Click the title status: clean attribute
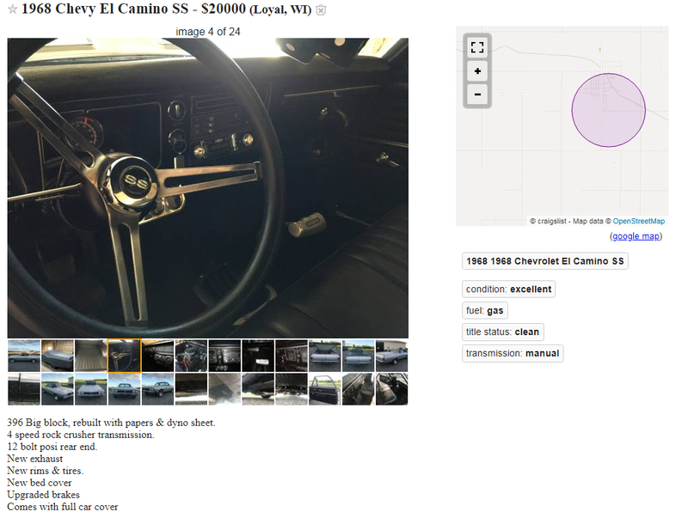Image resolution: width=688 pixels, height=518 pixels. tap(503, 332)
